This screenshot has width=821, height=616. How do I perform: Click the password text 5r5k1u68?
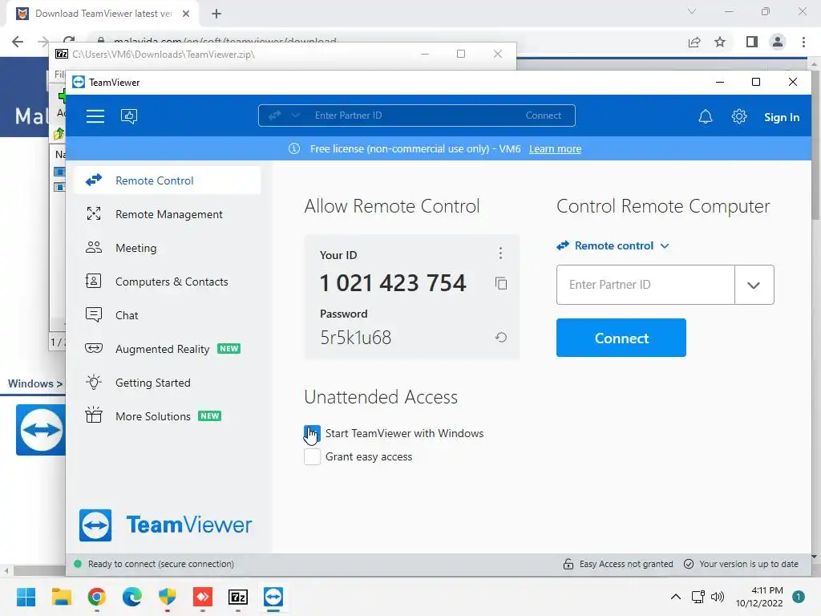tap(355, 338)
